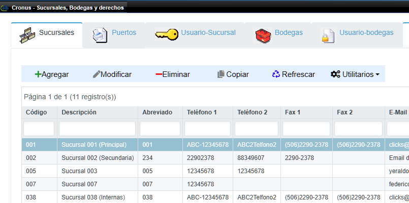409x203 pixels.
Task: Select the Sucursal 038 (Internas) row
Action: (93, 197)
